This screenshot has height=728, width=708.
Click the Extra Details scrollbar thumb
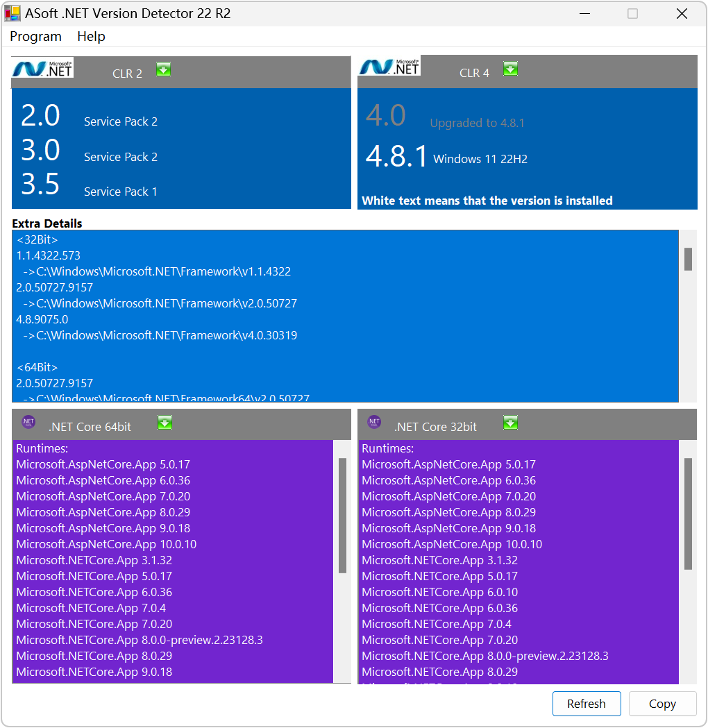pos(688,259)
